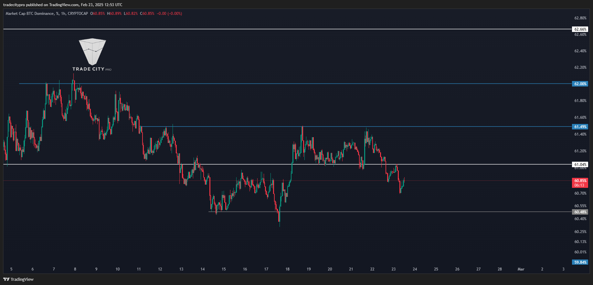Select the gray support line at 60.48%
The height and width of the screenshot is (285, 593).
click(x=390, y=212)
